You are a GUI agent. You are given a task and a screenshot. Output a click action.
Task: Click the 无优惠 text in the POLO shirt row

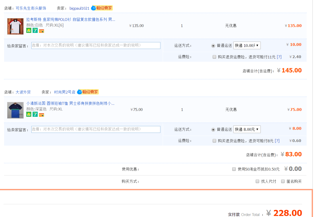point(231,25)
